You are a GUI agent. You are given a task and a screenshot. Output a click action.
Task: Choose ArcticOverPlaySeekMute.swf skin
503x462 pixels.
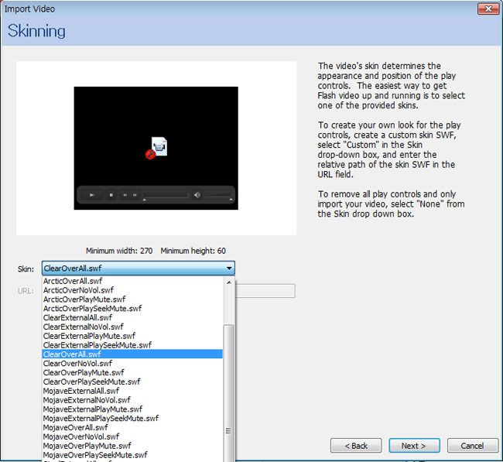(x=132, y=308)
